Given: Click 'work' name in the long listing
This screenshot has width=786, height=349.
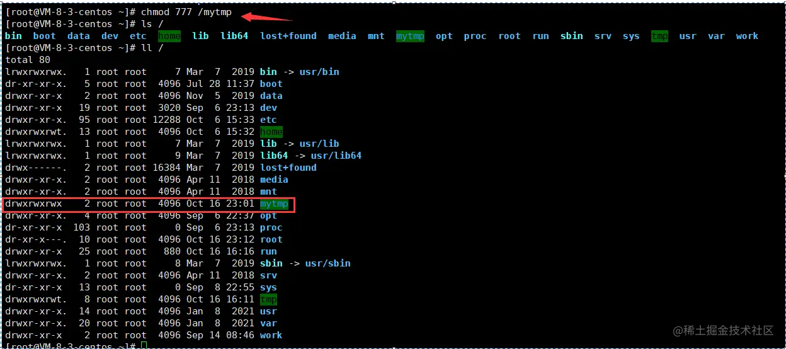Looking at the screenshot, I should pyautogui.click(x=271, y=335).
